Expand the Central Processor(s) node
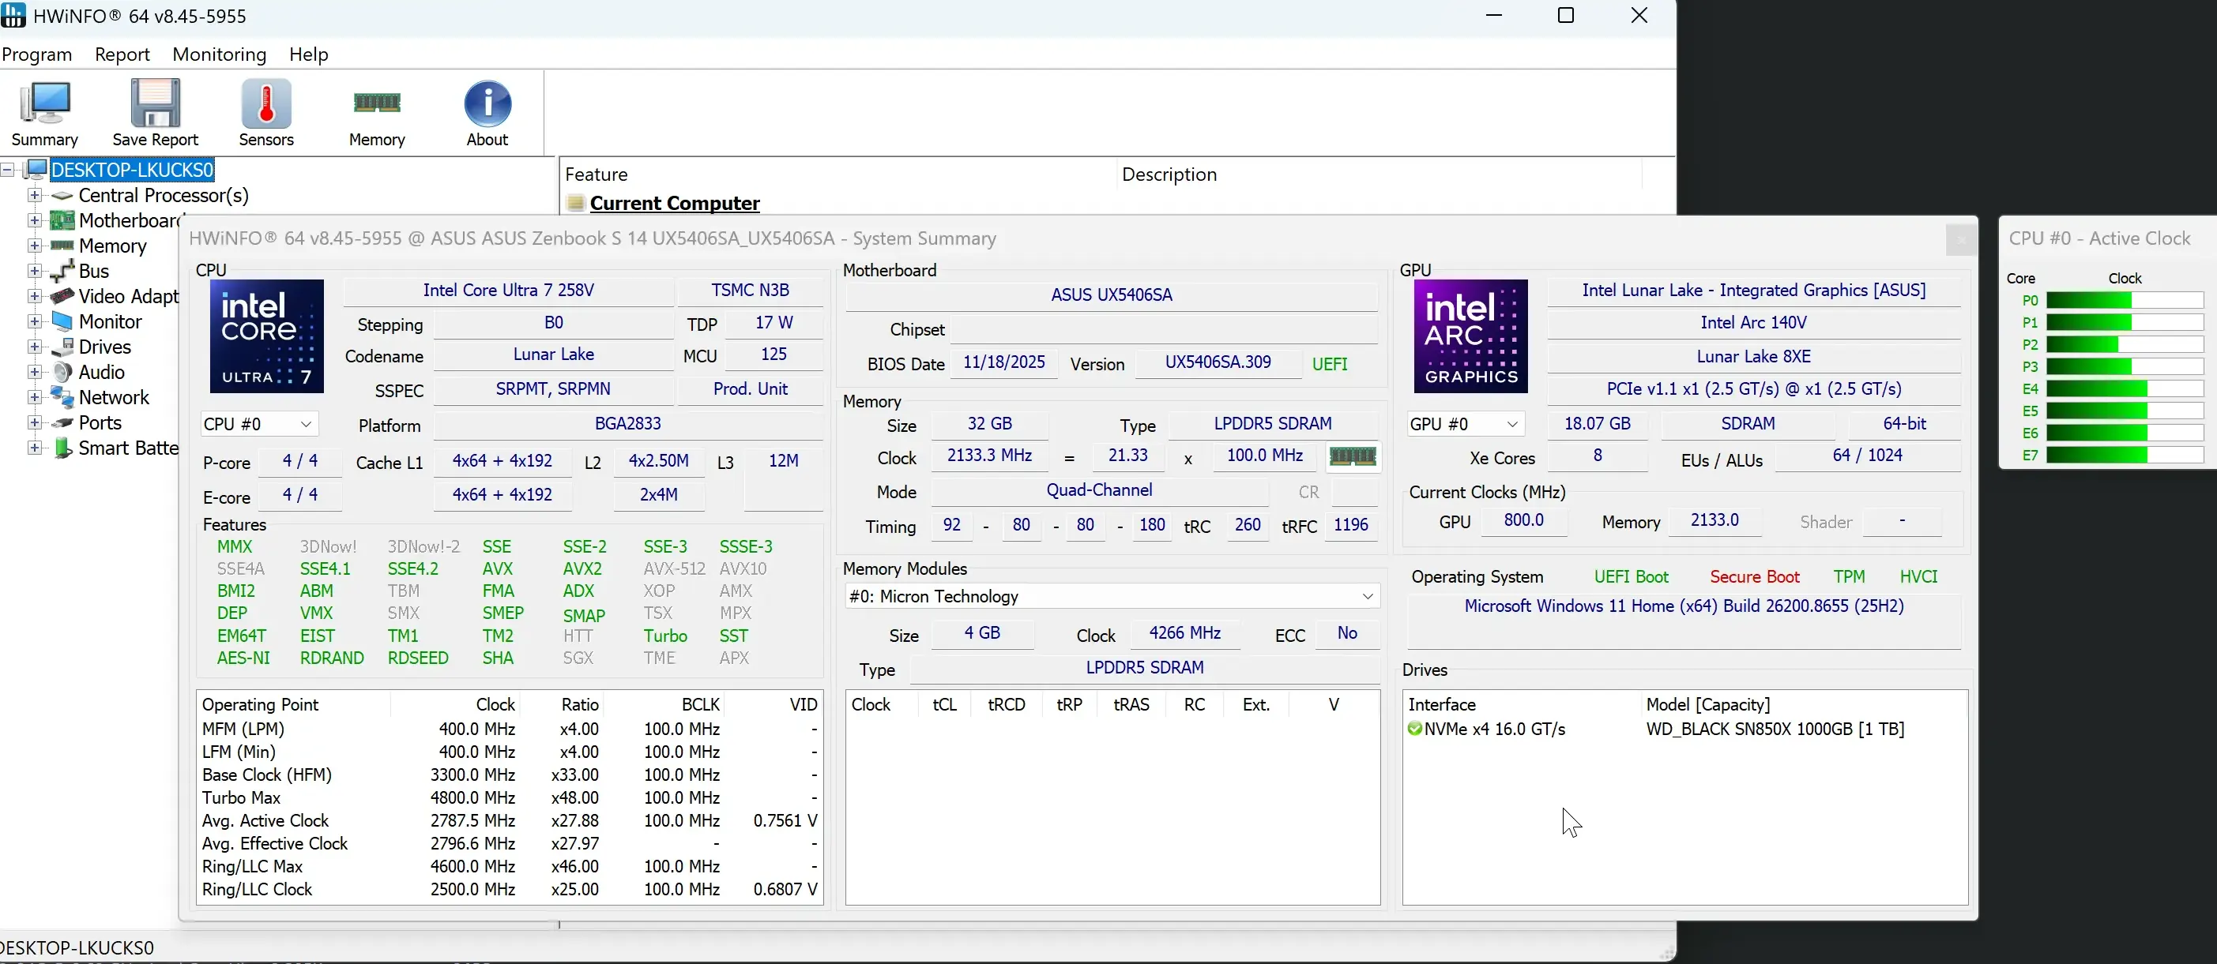Screen dimensions: 2217x964 (35, 196)
